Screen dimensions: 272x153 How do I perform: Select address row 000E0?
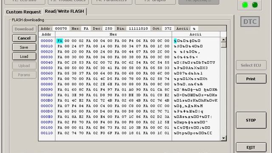47,117
